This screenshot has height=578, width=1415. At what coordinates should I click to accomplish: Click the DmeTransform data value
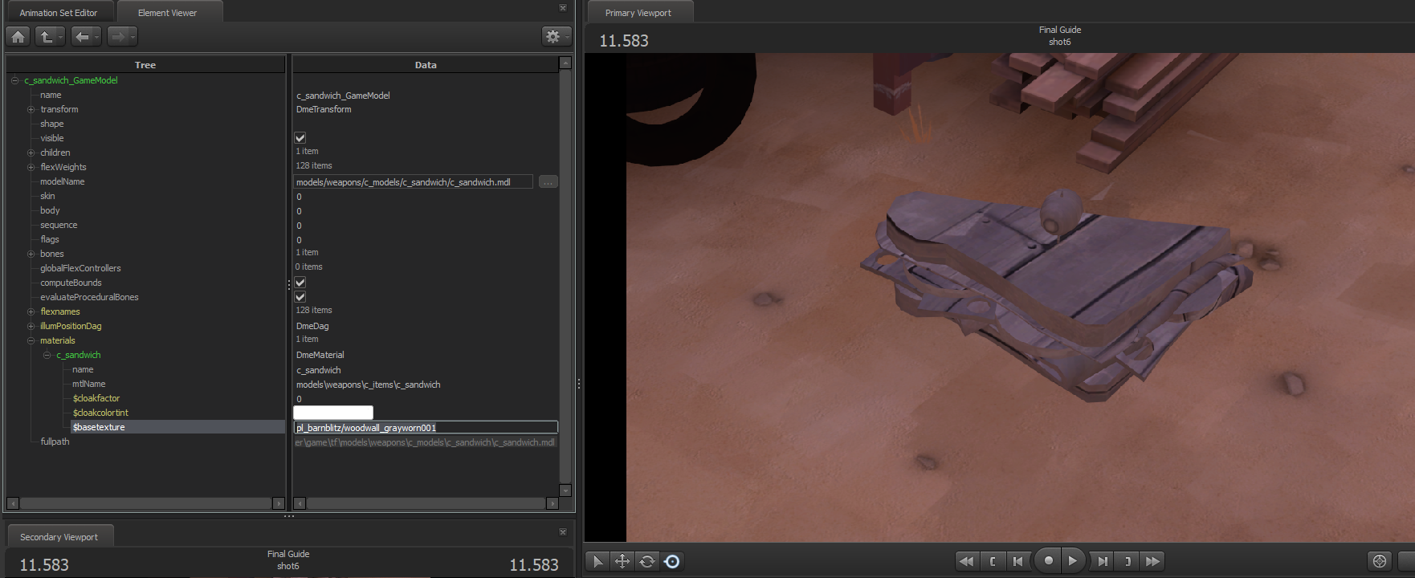[324, 109]
